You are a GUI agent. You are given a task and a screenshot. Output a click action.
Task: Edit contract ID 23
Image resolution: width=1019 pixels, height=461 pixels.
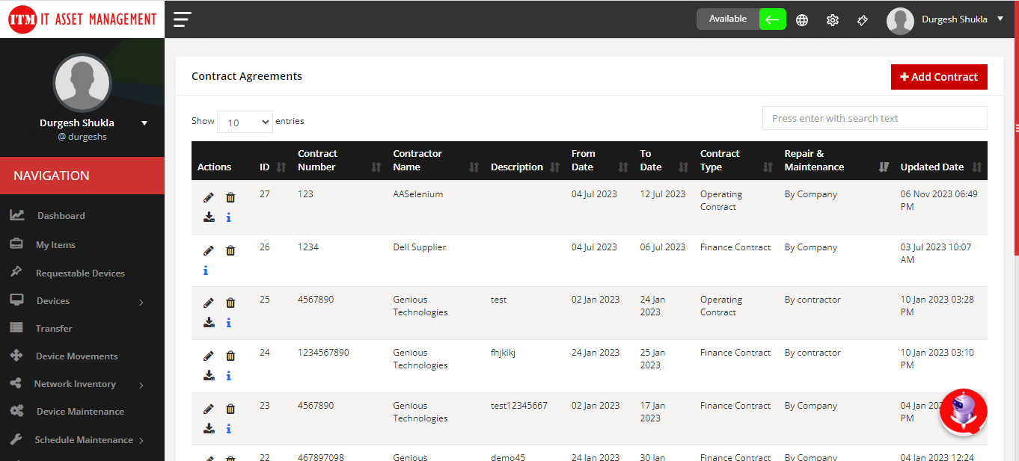(x=209, y=409)
